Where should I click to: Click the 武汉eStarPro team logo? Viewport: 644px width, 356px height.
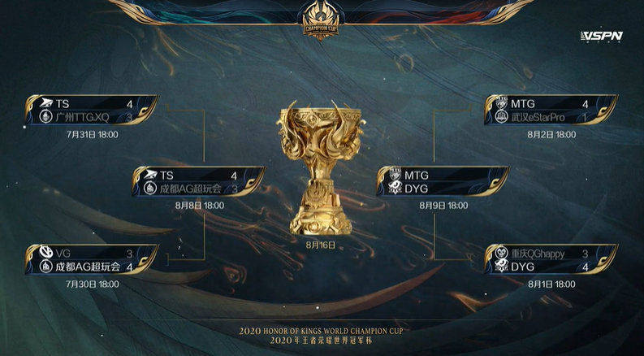501,117
